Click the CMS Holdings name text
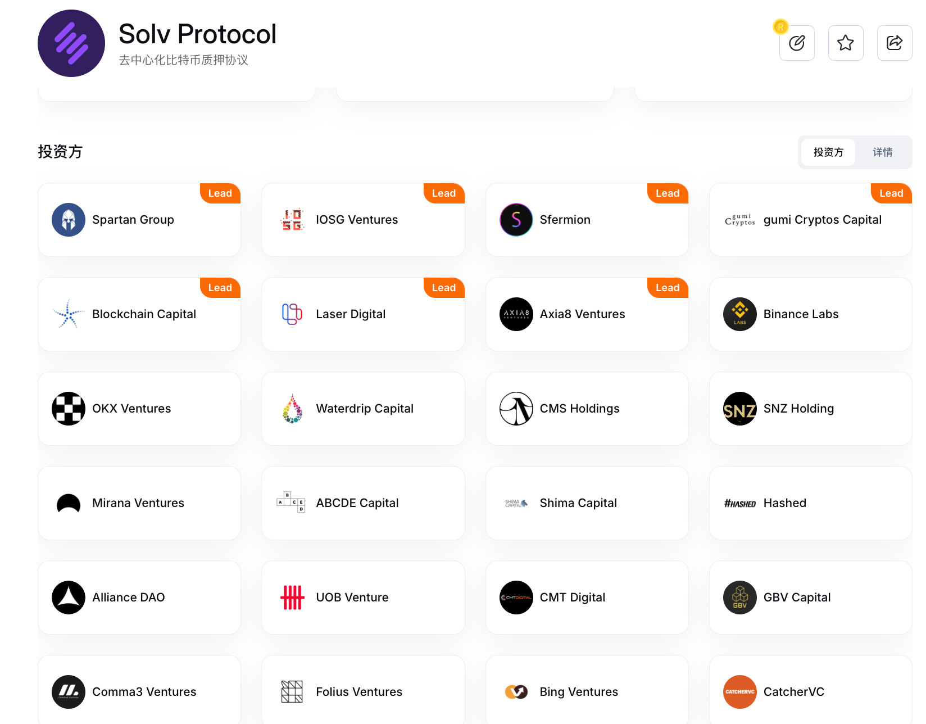926x724 pixels. [580, 409]
